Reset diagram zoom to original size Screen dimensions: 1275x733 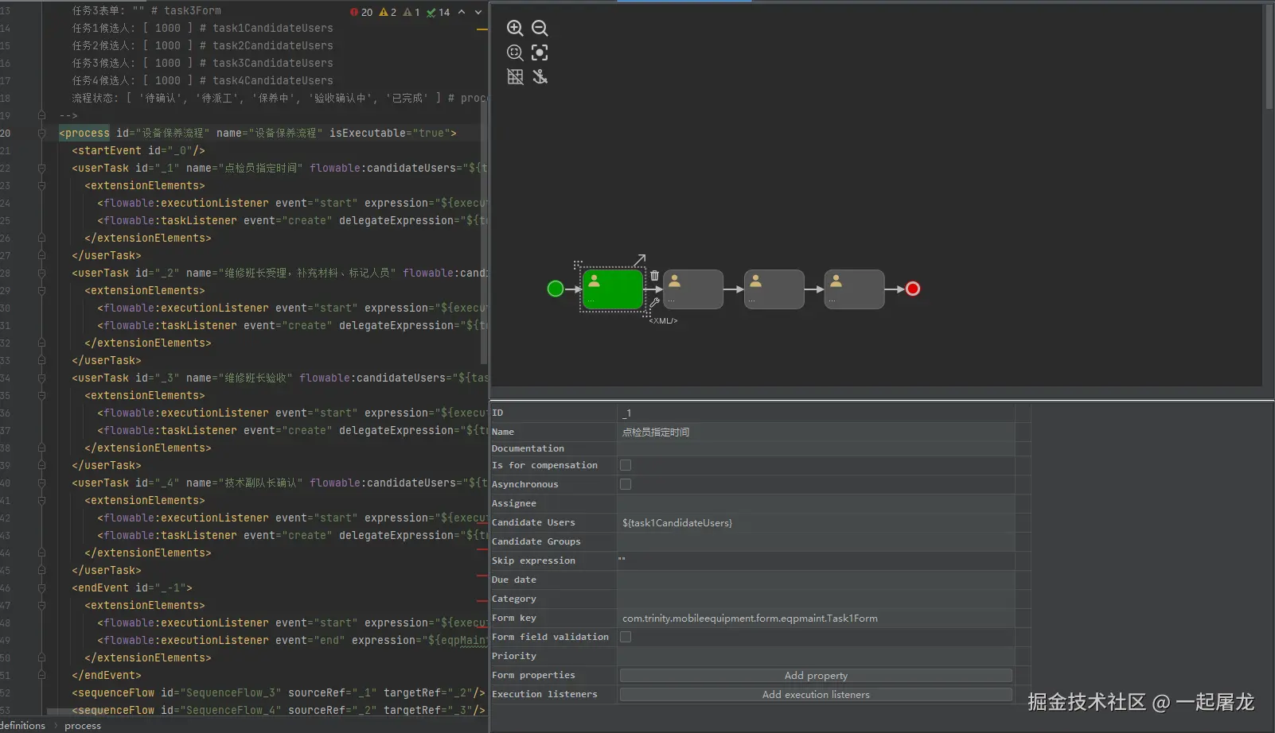pyautogui.click(x=515, y=52)
